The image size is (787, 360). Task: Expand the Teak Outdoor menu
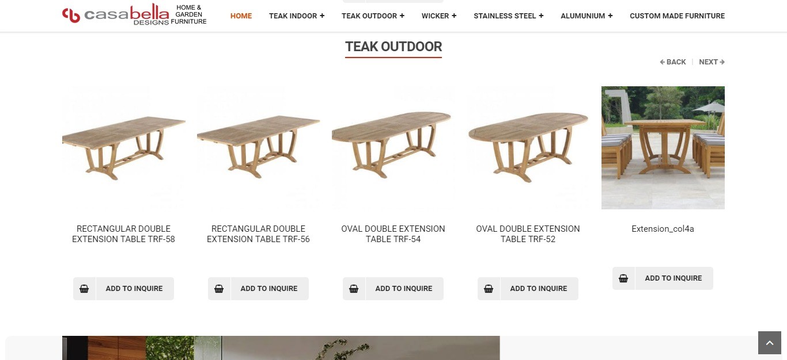(373, 16)
